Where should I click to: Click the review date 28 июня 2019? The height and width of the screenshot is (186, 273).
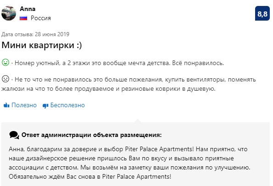coord(52,34)
